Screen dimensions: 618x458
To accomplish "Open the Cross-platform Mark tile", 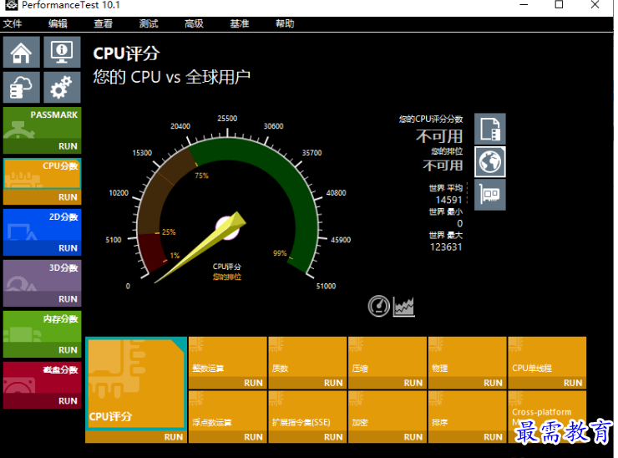I will 548,416.
